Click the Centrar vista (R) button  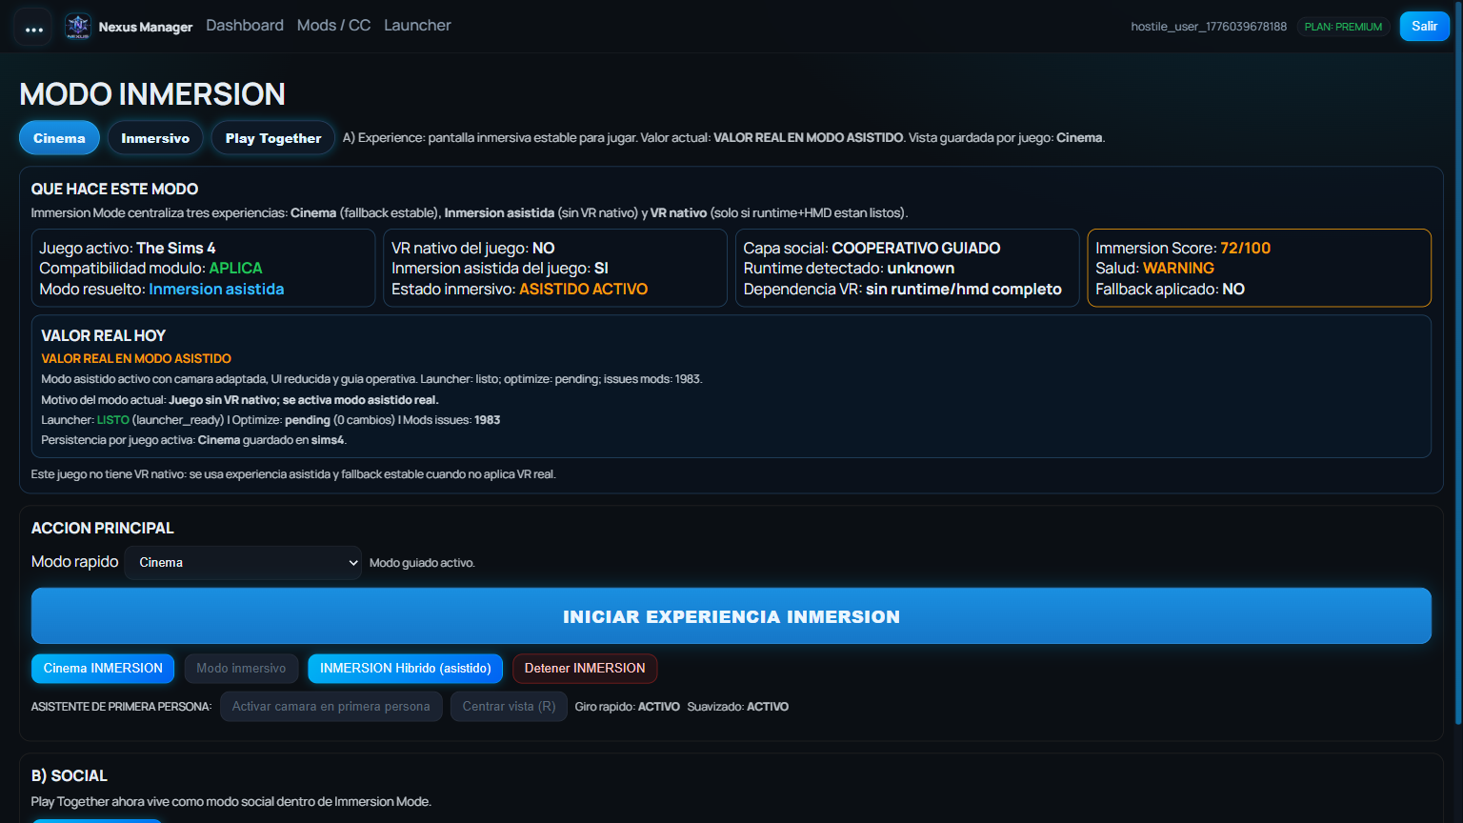point(510,707)
